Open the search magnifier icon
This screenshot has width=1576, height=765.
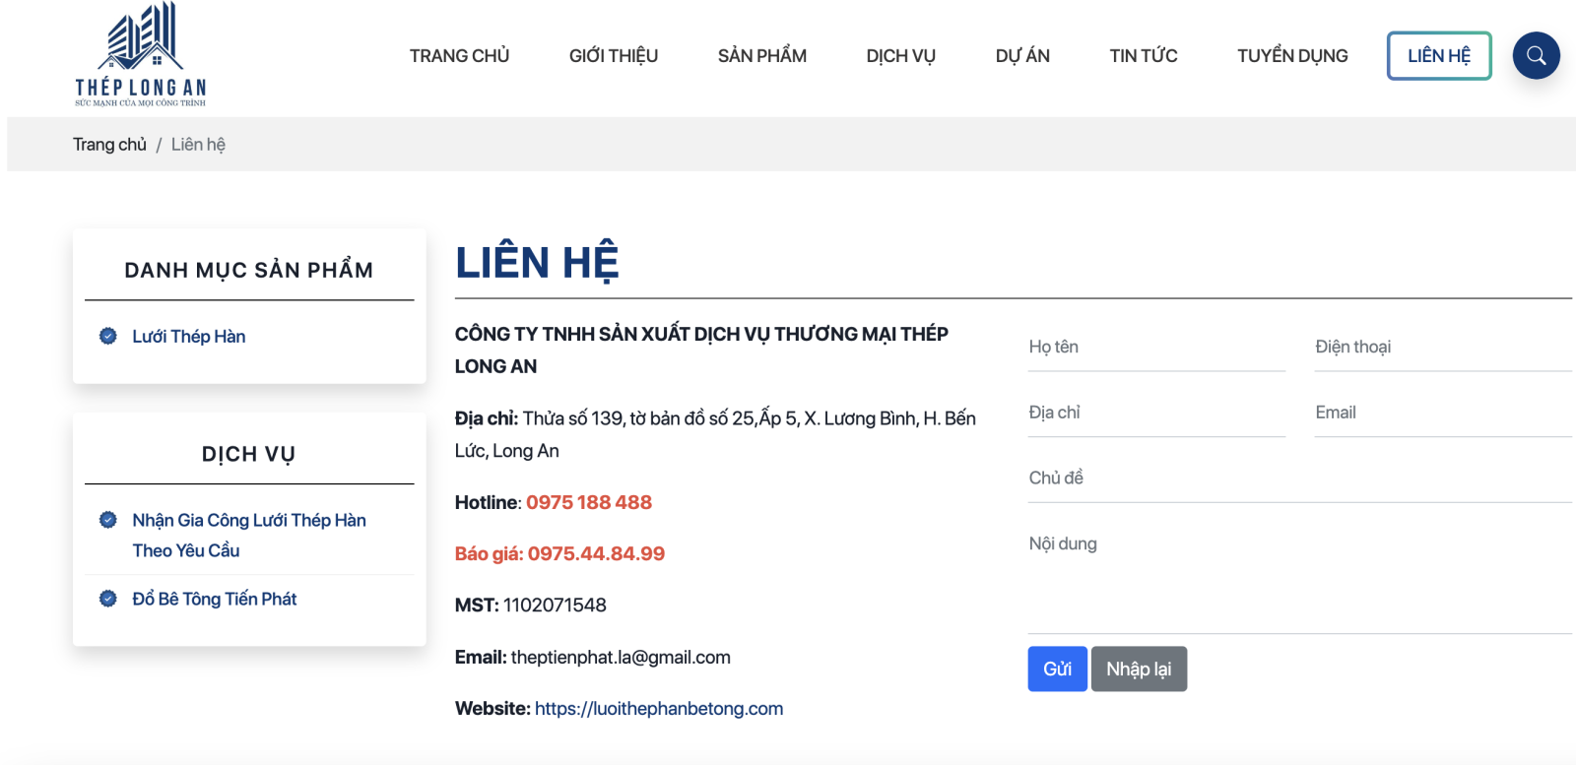point(1536,56)
